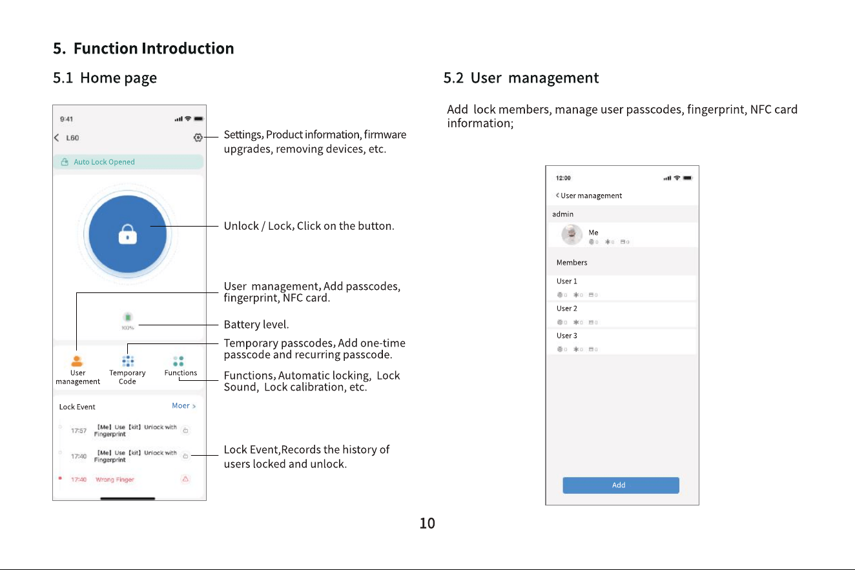
Task: Check the green battery level icon
Action: pyautogui.click(x=128, y=317)
